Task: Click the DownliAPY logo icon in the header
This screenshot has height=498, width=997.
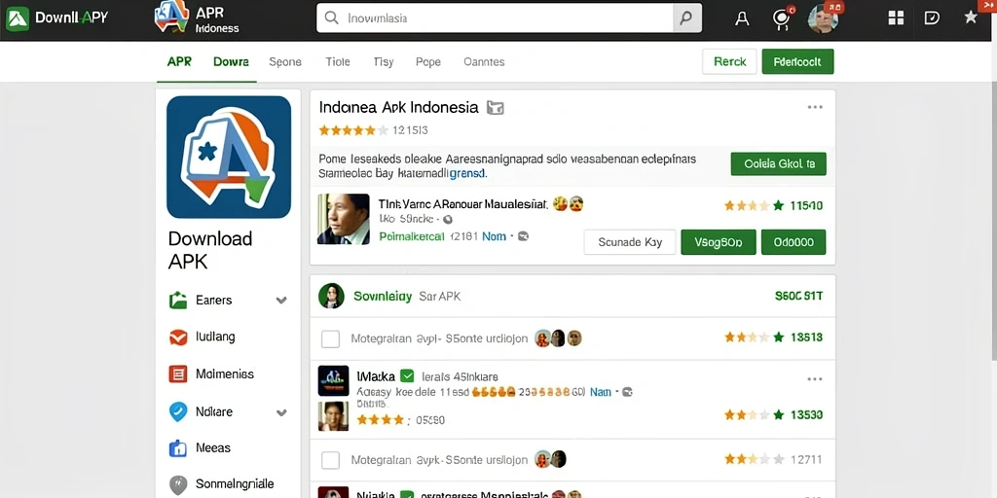Action: pos(18,18)
